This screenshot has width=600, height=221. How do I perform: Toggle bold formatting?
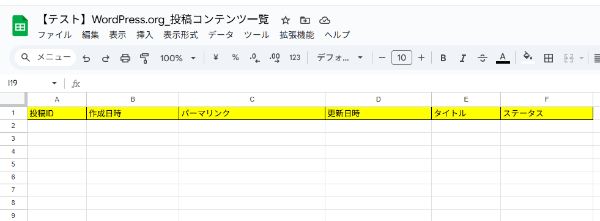[443, 58]
